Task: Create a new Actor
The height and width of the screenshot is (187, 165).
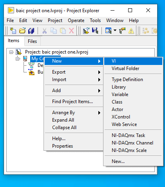Action: click(x=133, y=109)
